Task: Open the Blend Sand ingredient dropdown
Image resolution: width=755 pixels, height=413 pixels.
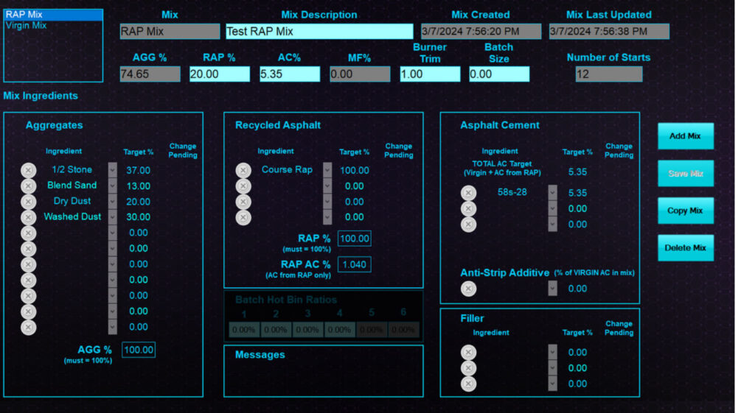Action: 112,186
